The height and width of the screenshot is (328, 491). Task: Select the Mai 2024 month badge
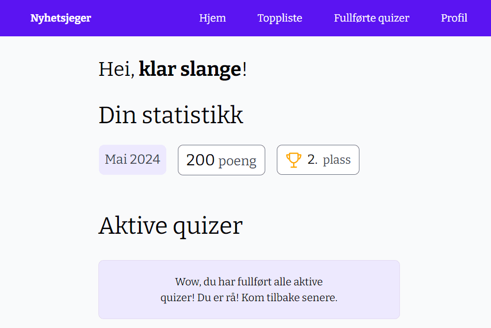pyautogui.click(x=133, y=160)
